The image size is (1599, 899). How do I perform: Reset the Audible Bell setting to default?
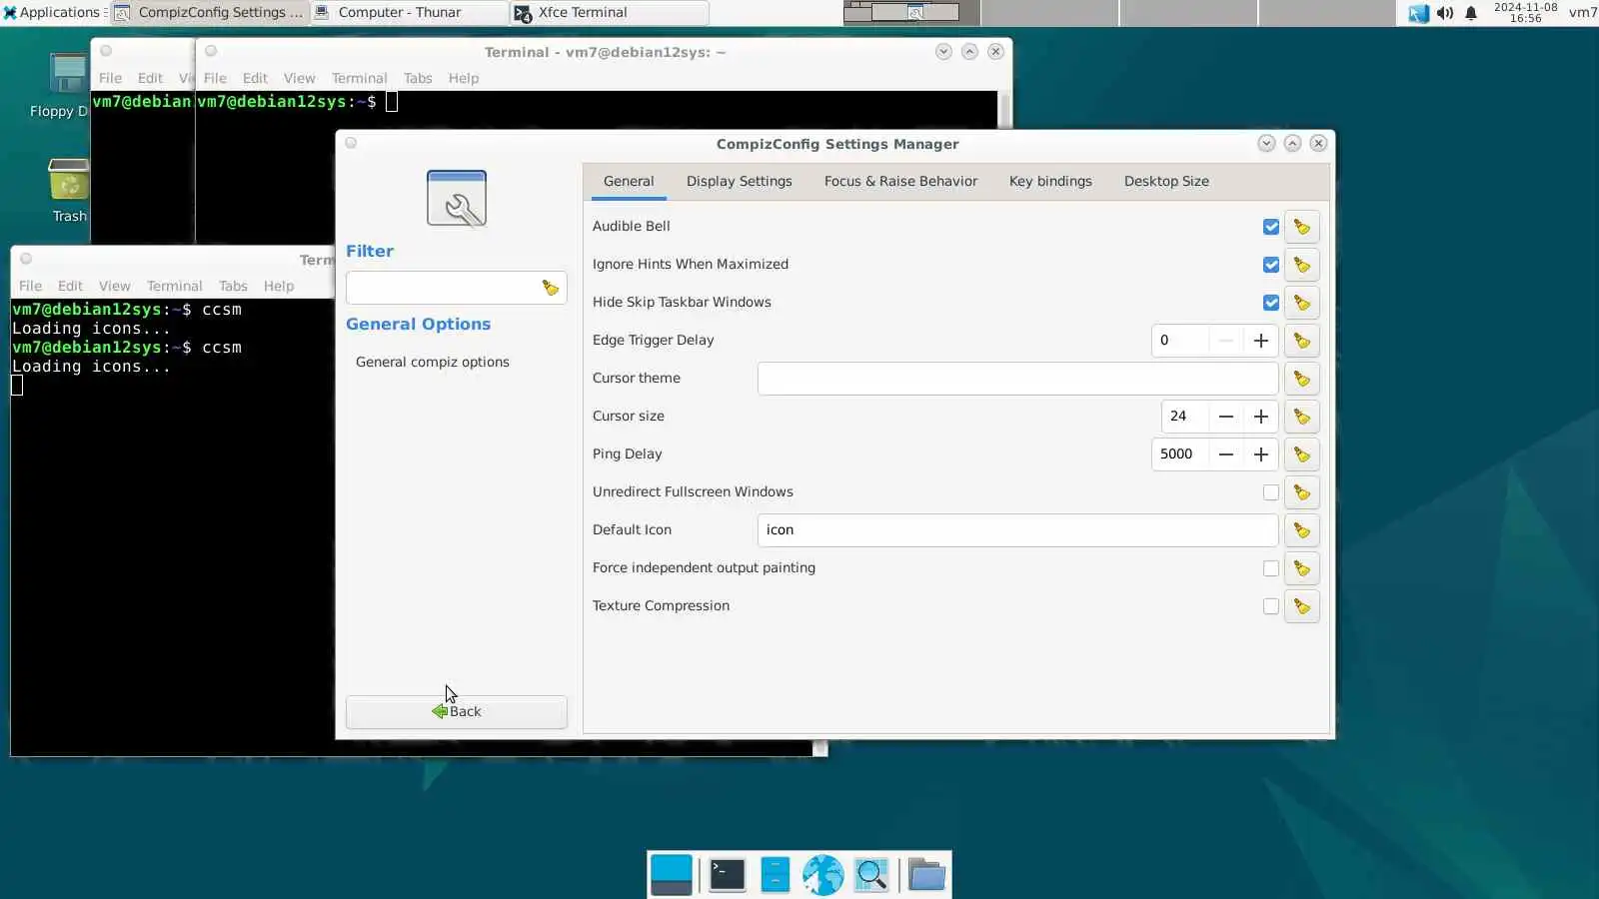tap(1301, 227)
